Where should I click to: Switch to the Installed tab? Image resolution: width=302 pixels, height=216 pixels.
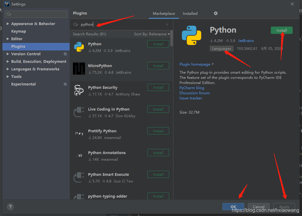click(190, 14)
